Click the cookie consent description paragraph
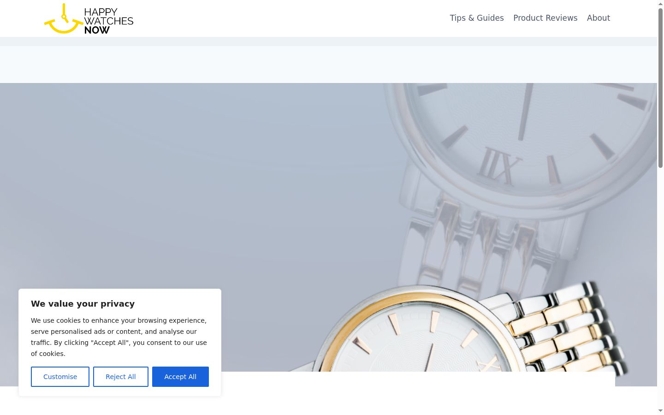 click(x=119, y=337)
